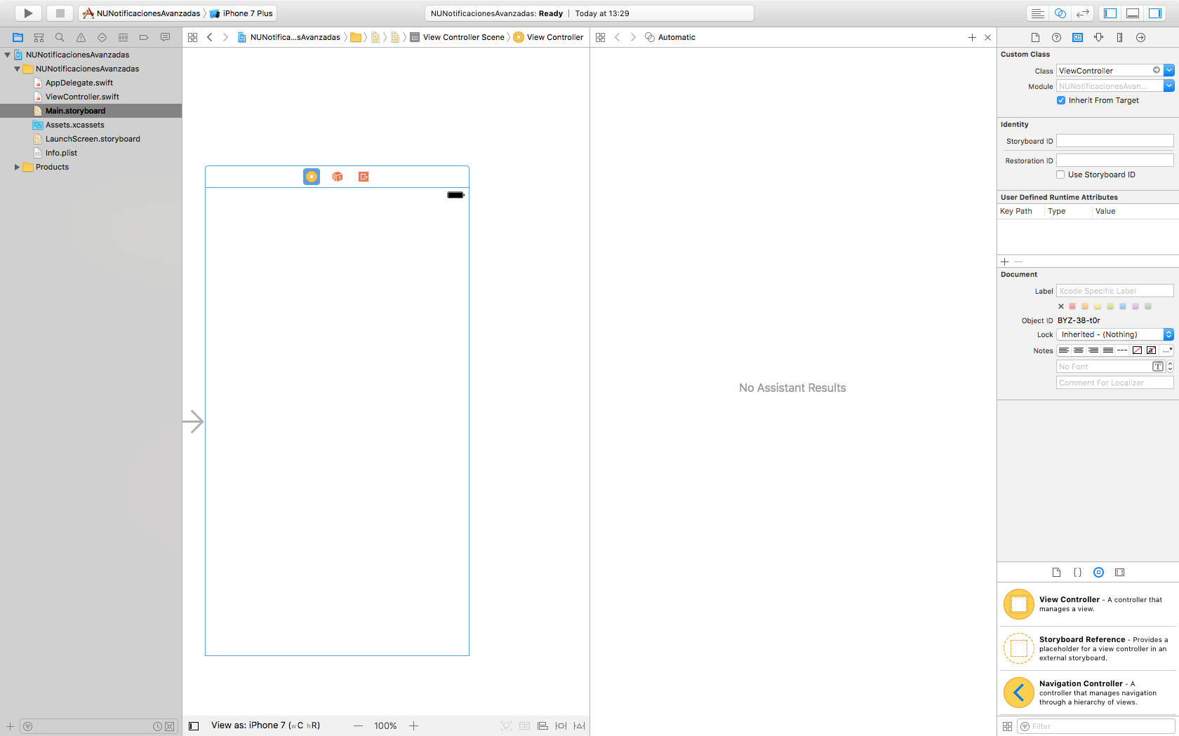Open the Media library

[x=1119, y=572]
